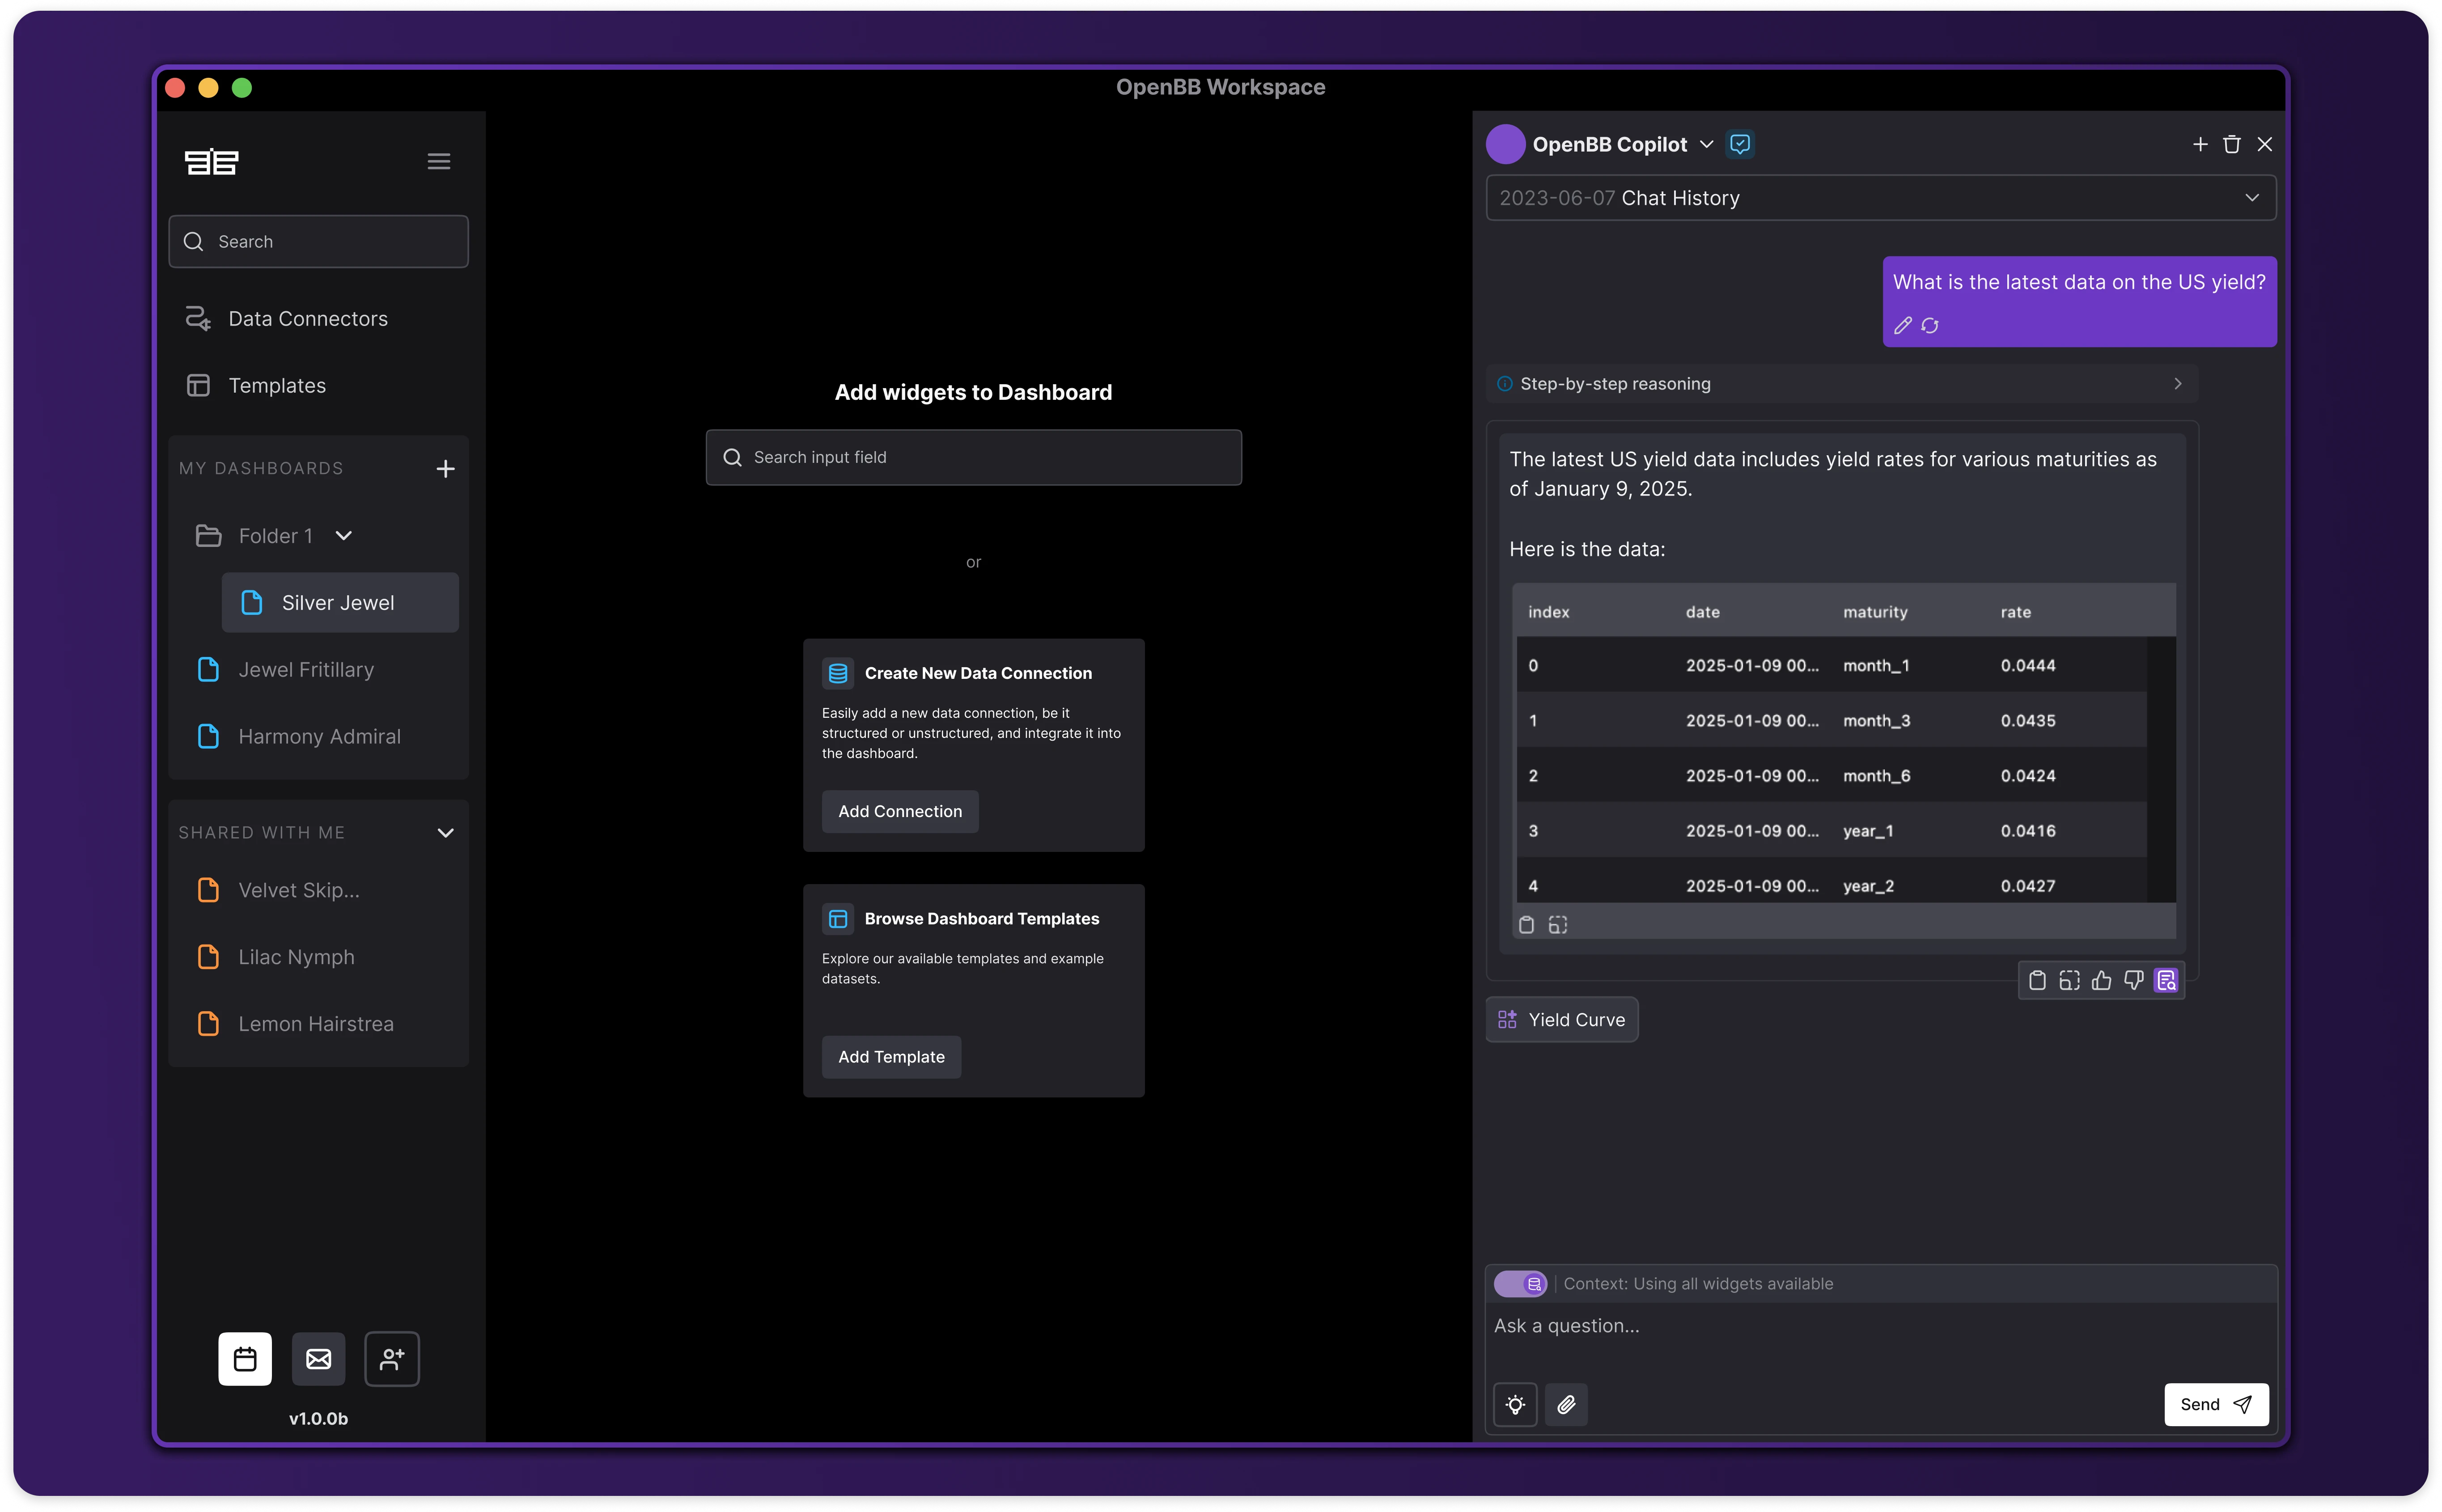The image size is (2442, 1512).
Task: Regenerate the user message with refresh icon
Action: coord(1930,325)
